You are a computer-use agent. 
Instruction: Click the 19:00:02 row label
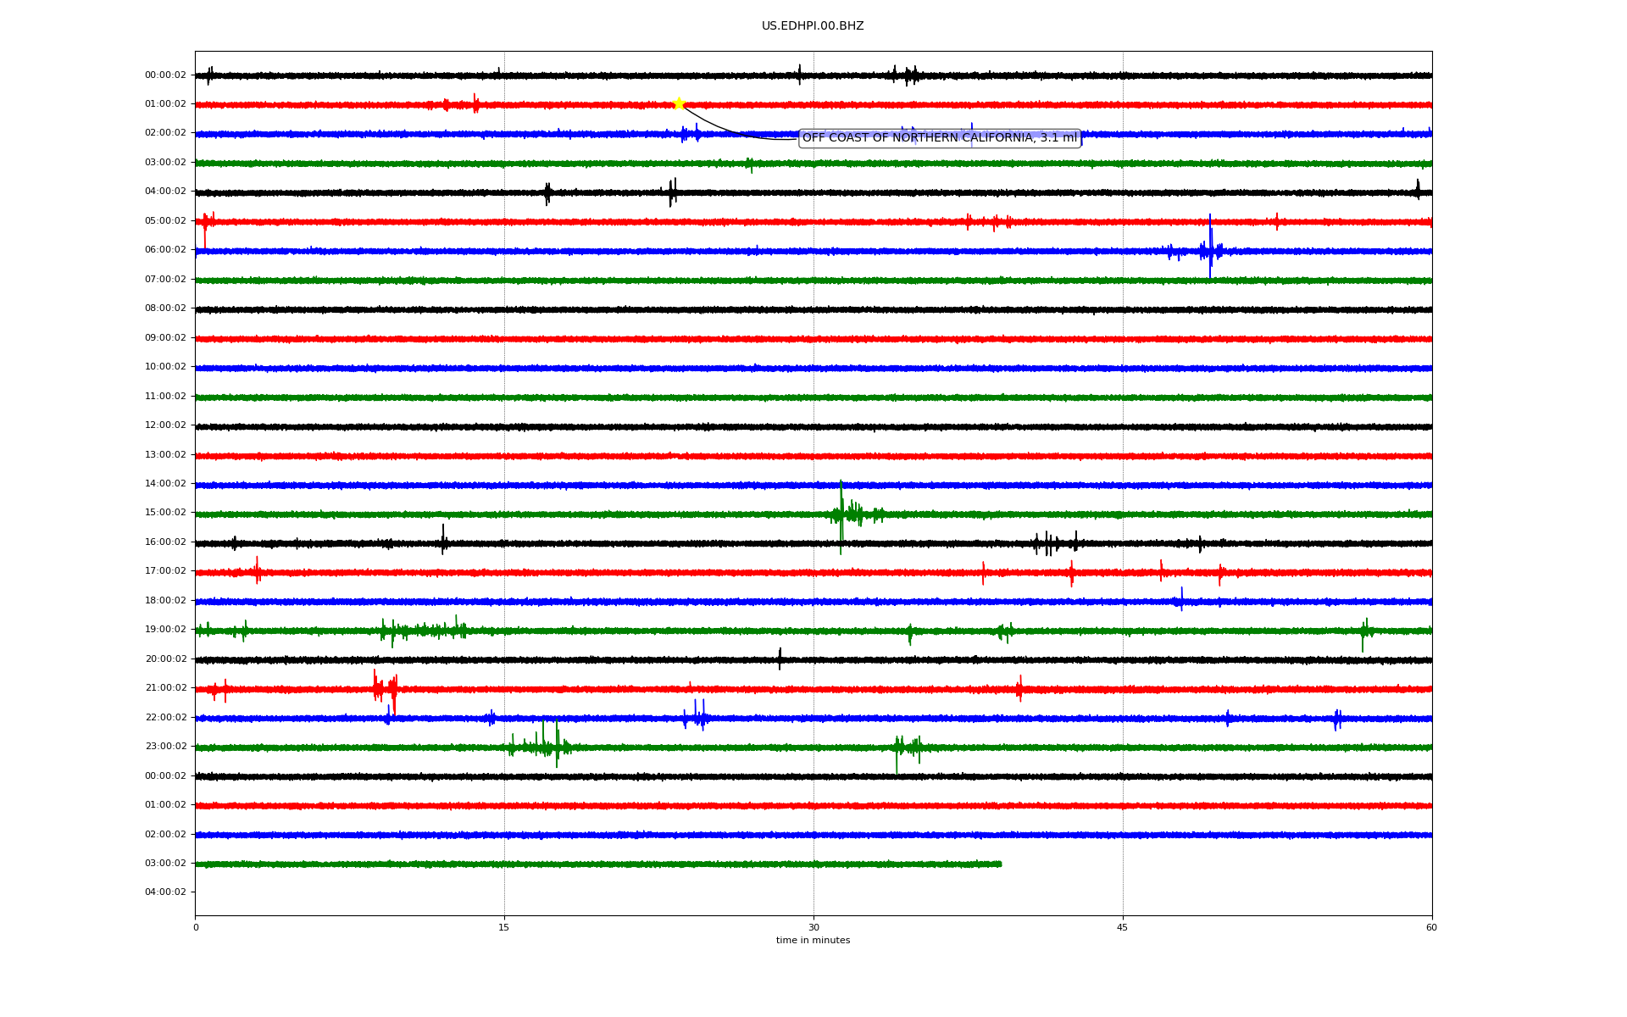coord(165,630)
